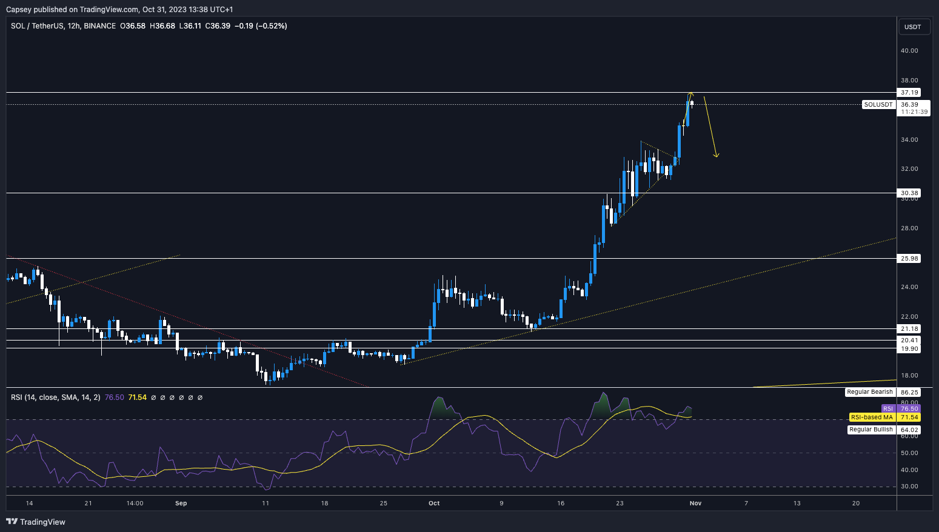Click the SOLUSDT price line label

(x=878, y=105)
